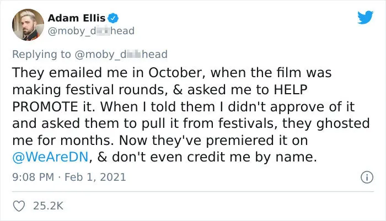Click the Replying to label text

pyautogui.click(x=41, y=55)
